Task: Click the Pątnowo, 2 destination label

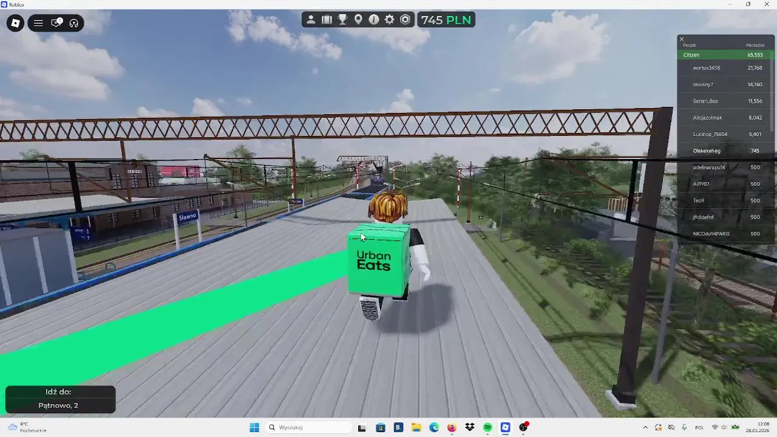Action: coord(58,405)
